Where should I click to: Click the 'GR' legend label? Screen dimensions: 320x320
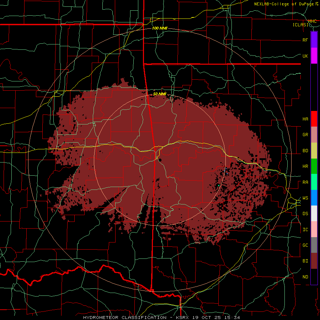(x=305, y=135)
